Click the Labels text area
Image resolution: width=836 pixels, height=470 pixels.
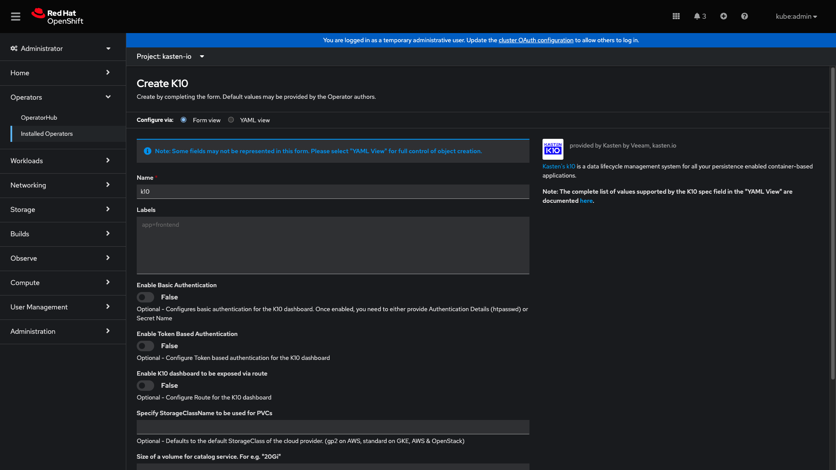point(333,245)
